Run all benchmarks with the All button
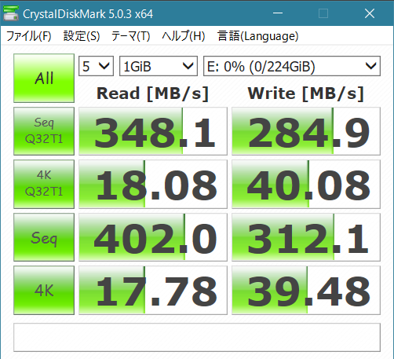 point(44,78)
